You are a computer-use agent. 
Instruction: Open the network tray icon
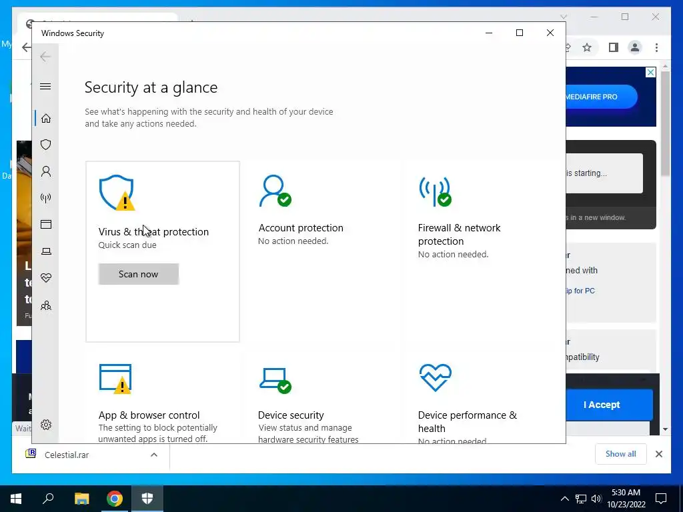coord(581,499)
